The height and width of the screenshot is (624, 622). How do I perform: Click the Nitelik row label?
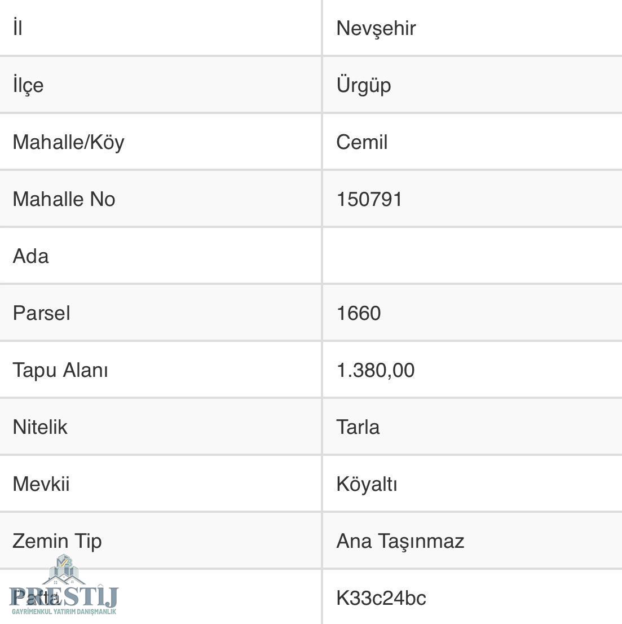(x=40, y=427)
